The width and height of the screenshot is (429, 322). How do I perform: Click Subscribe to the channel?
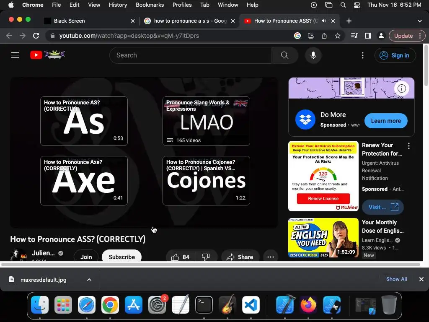tap(122, 257)
